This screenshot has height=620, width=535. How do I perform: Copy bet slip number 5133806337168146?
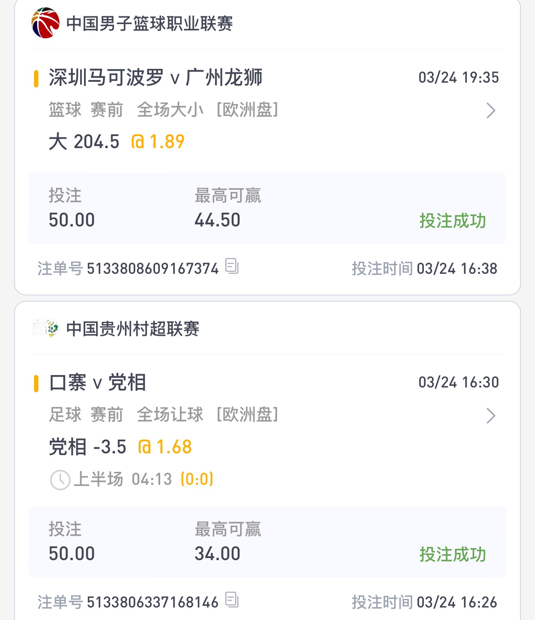pos(232,600)
